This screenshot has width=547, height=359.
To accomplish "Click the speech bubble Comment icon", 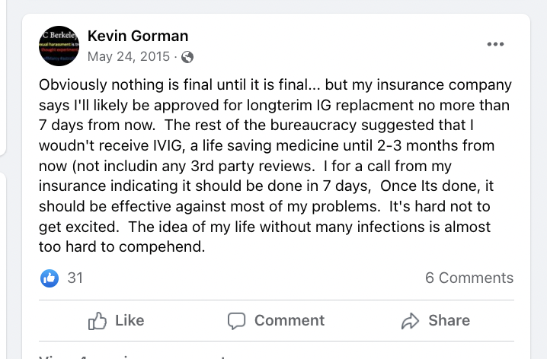I will (x=236, y=321).
